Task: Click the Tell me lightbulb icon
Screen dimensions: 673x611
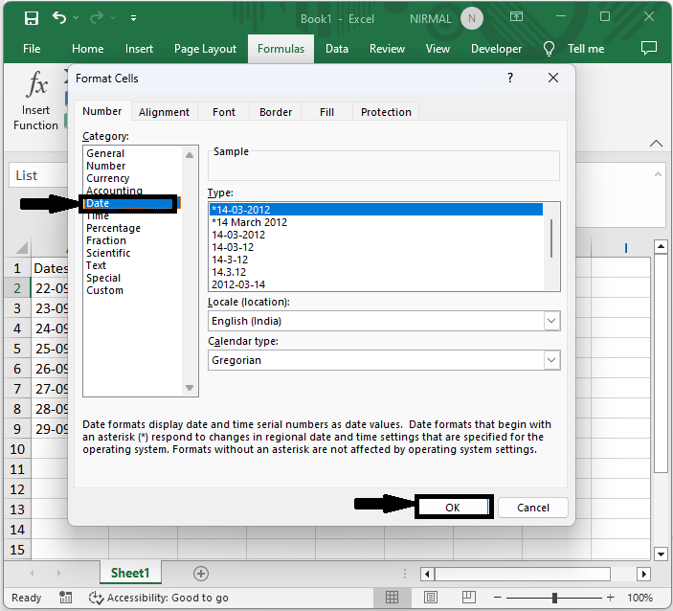Action: [x=550, y=49]
